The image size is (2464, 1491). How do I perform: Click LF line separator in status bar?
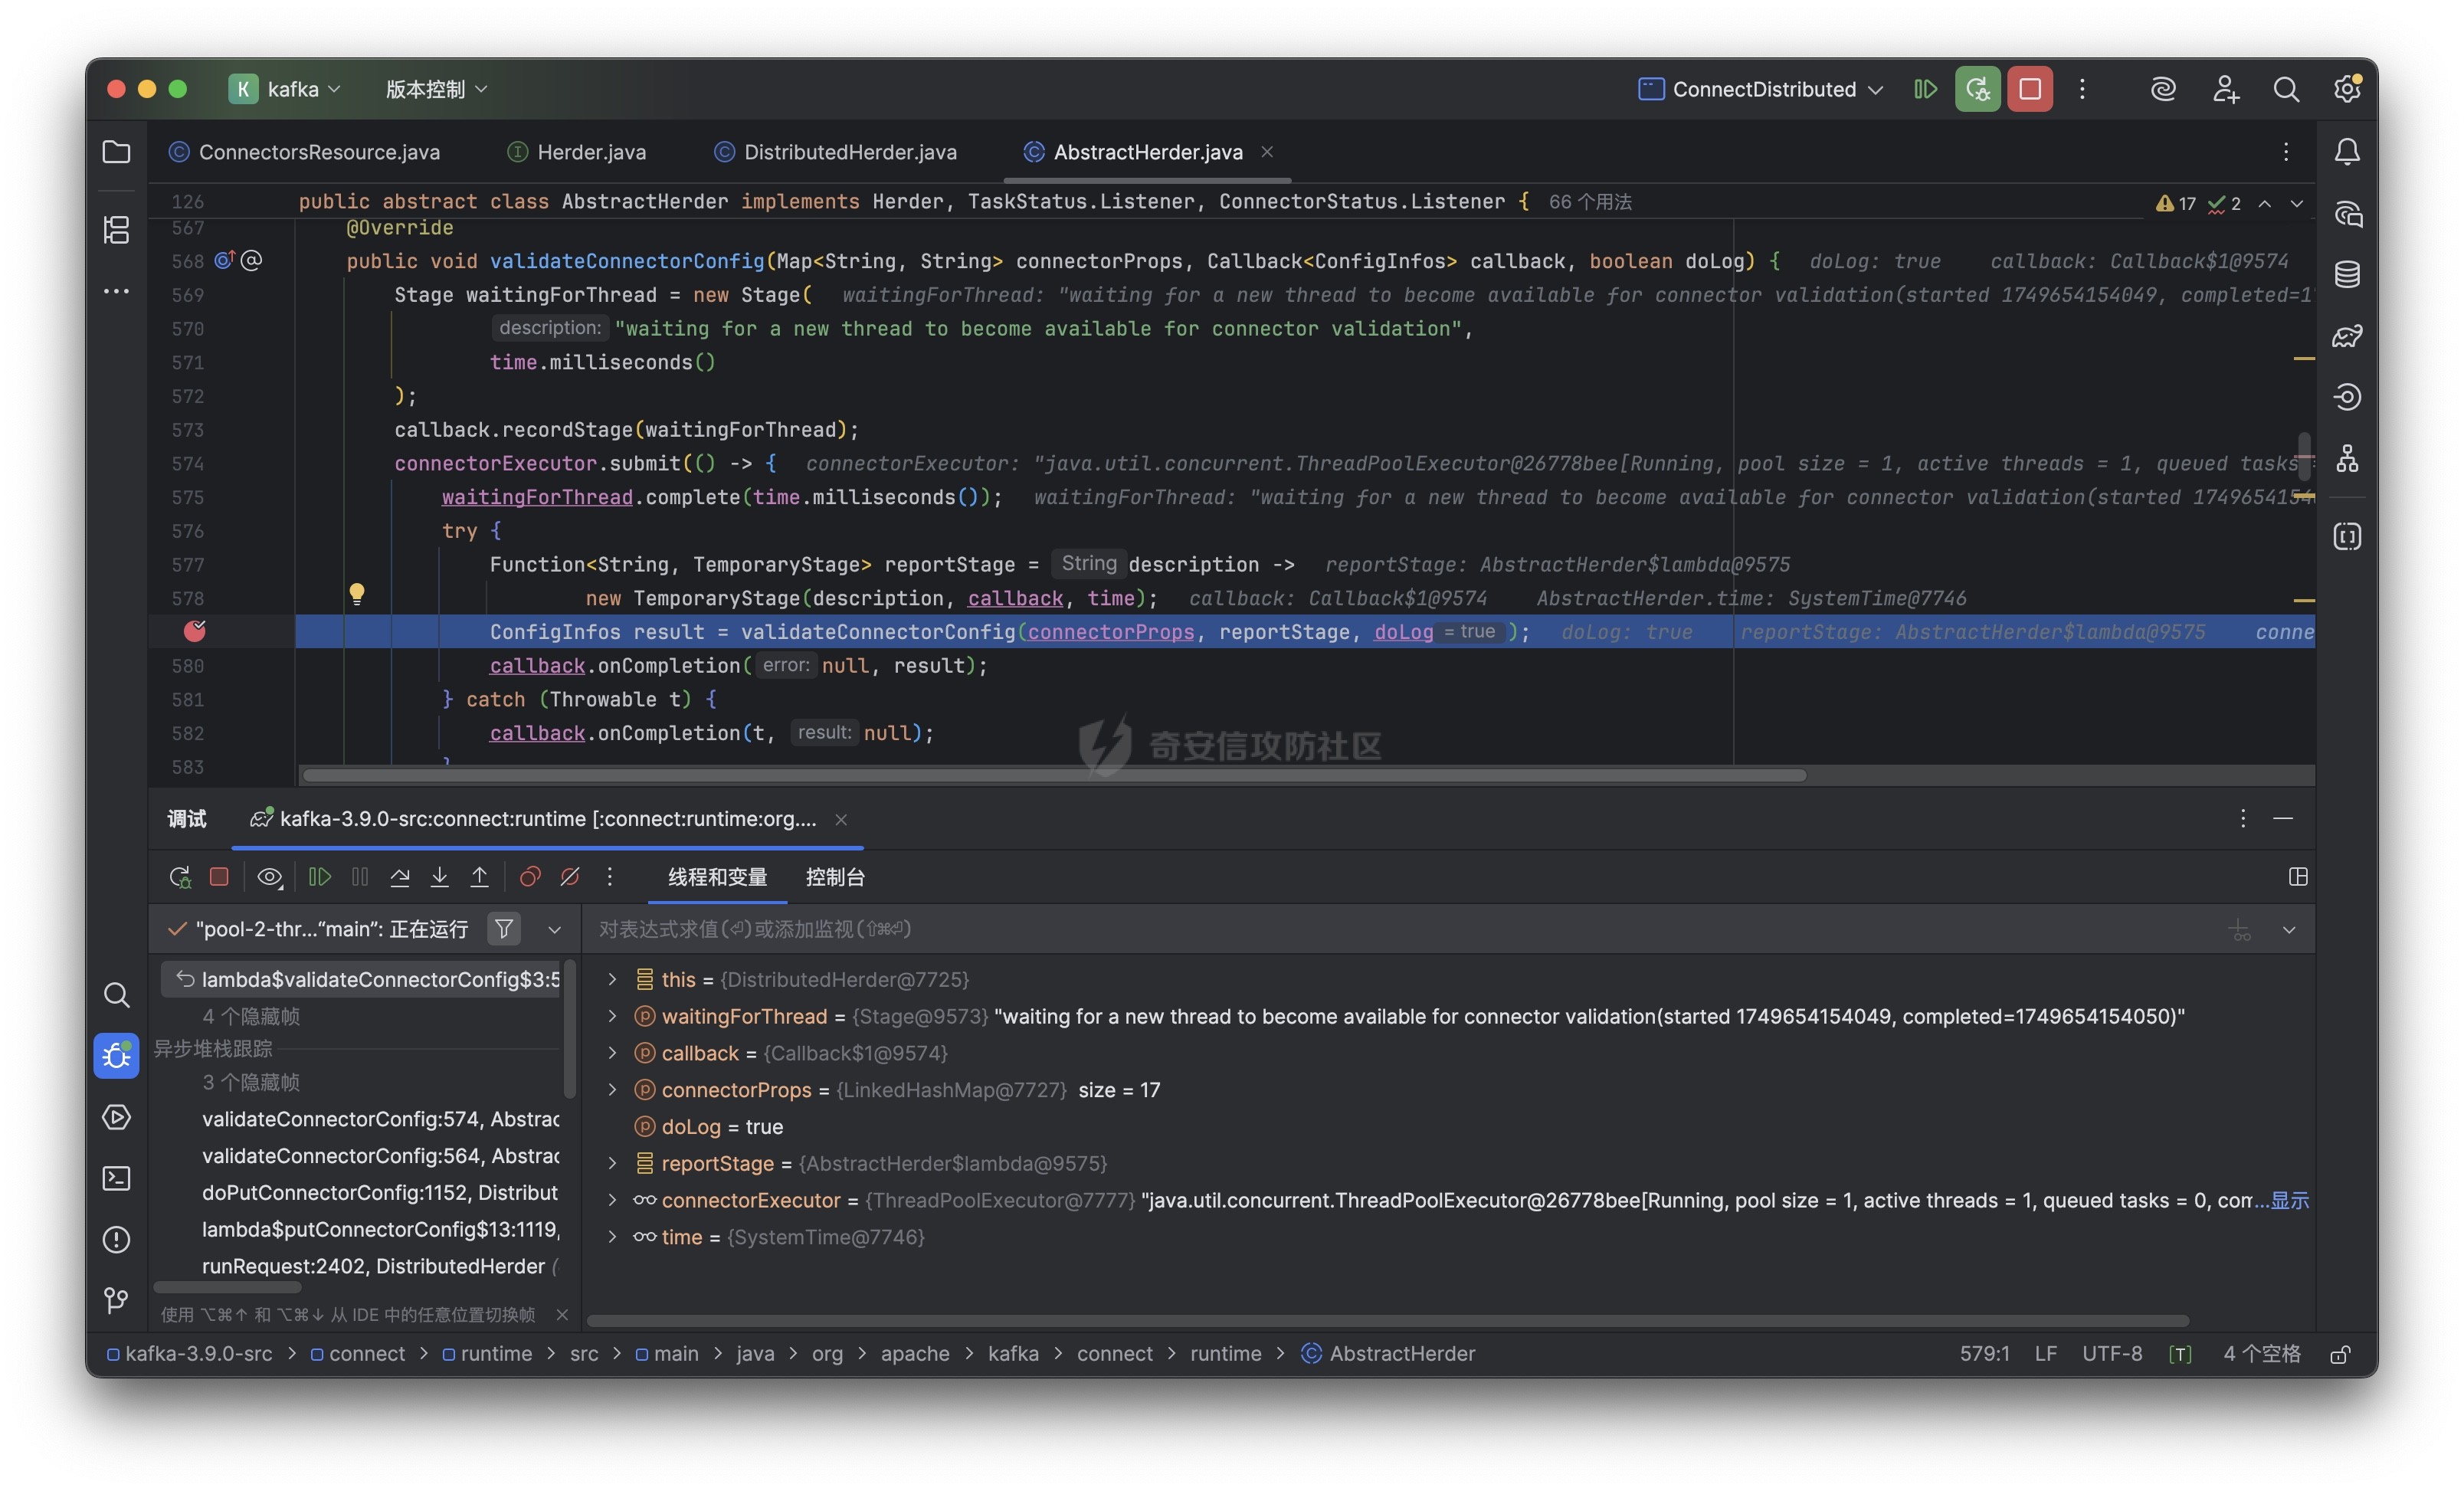click(x=2045, y=1354)
